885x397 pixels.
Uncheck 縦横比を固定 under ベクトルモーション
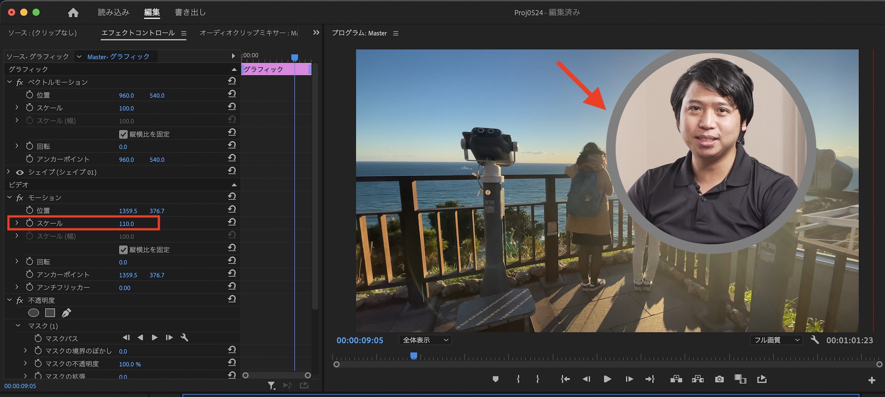click(123, 134)
